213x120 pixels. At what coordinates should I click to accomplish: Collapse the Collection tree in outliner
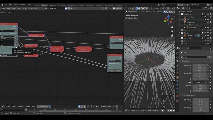click(x=179, y=14)
